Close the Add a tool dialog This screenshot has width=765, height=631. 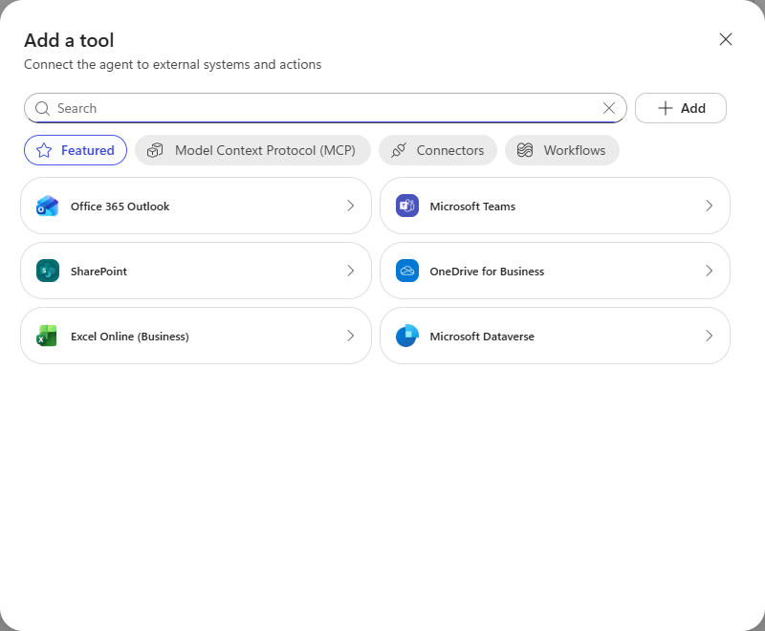(x=726, y=39)
